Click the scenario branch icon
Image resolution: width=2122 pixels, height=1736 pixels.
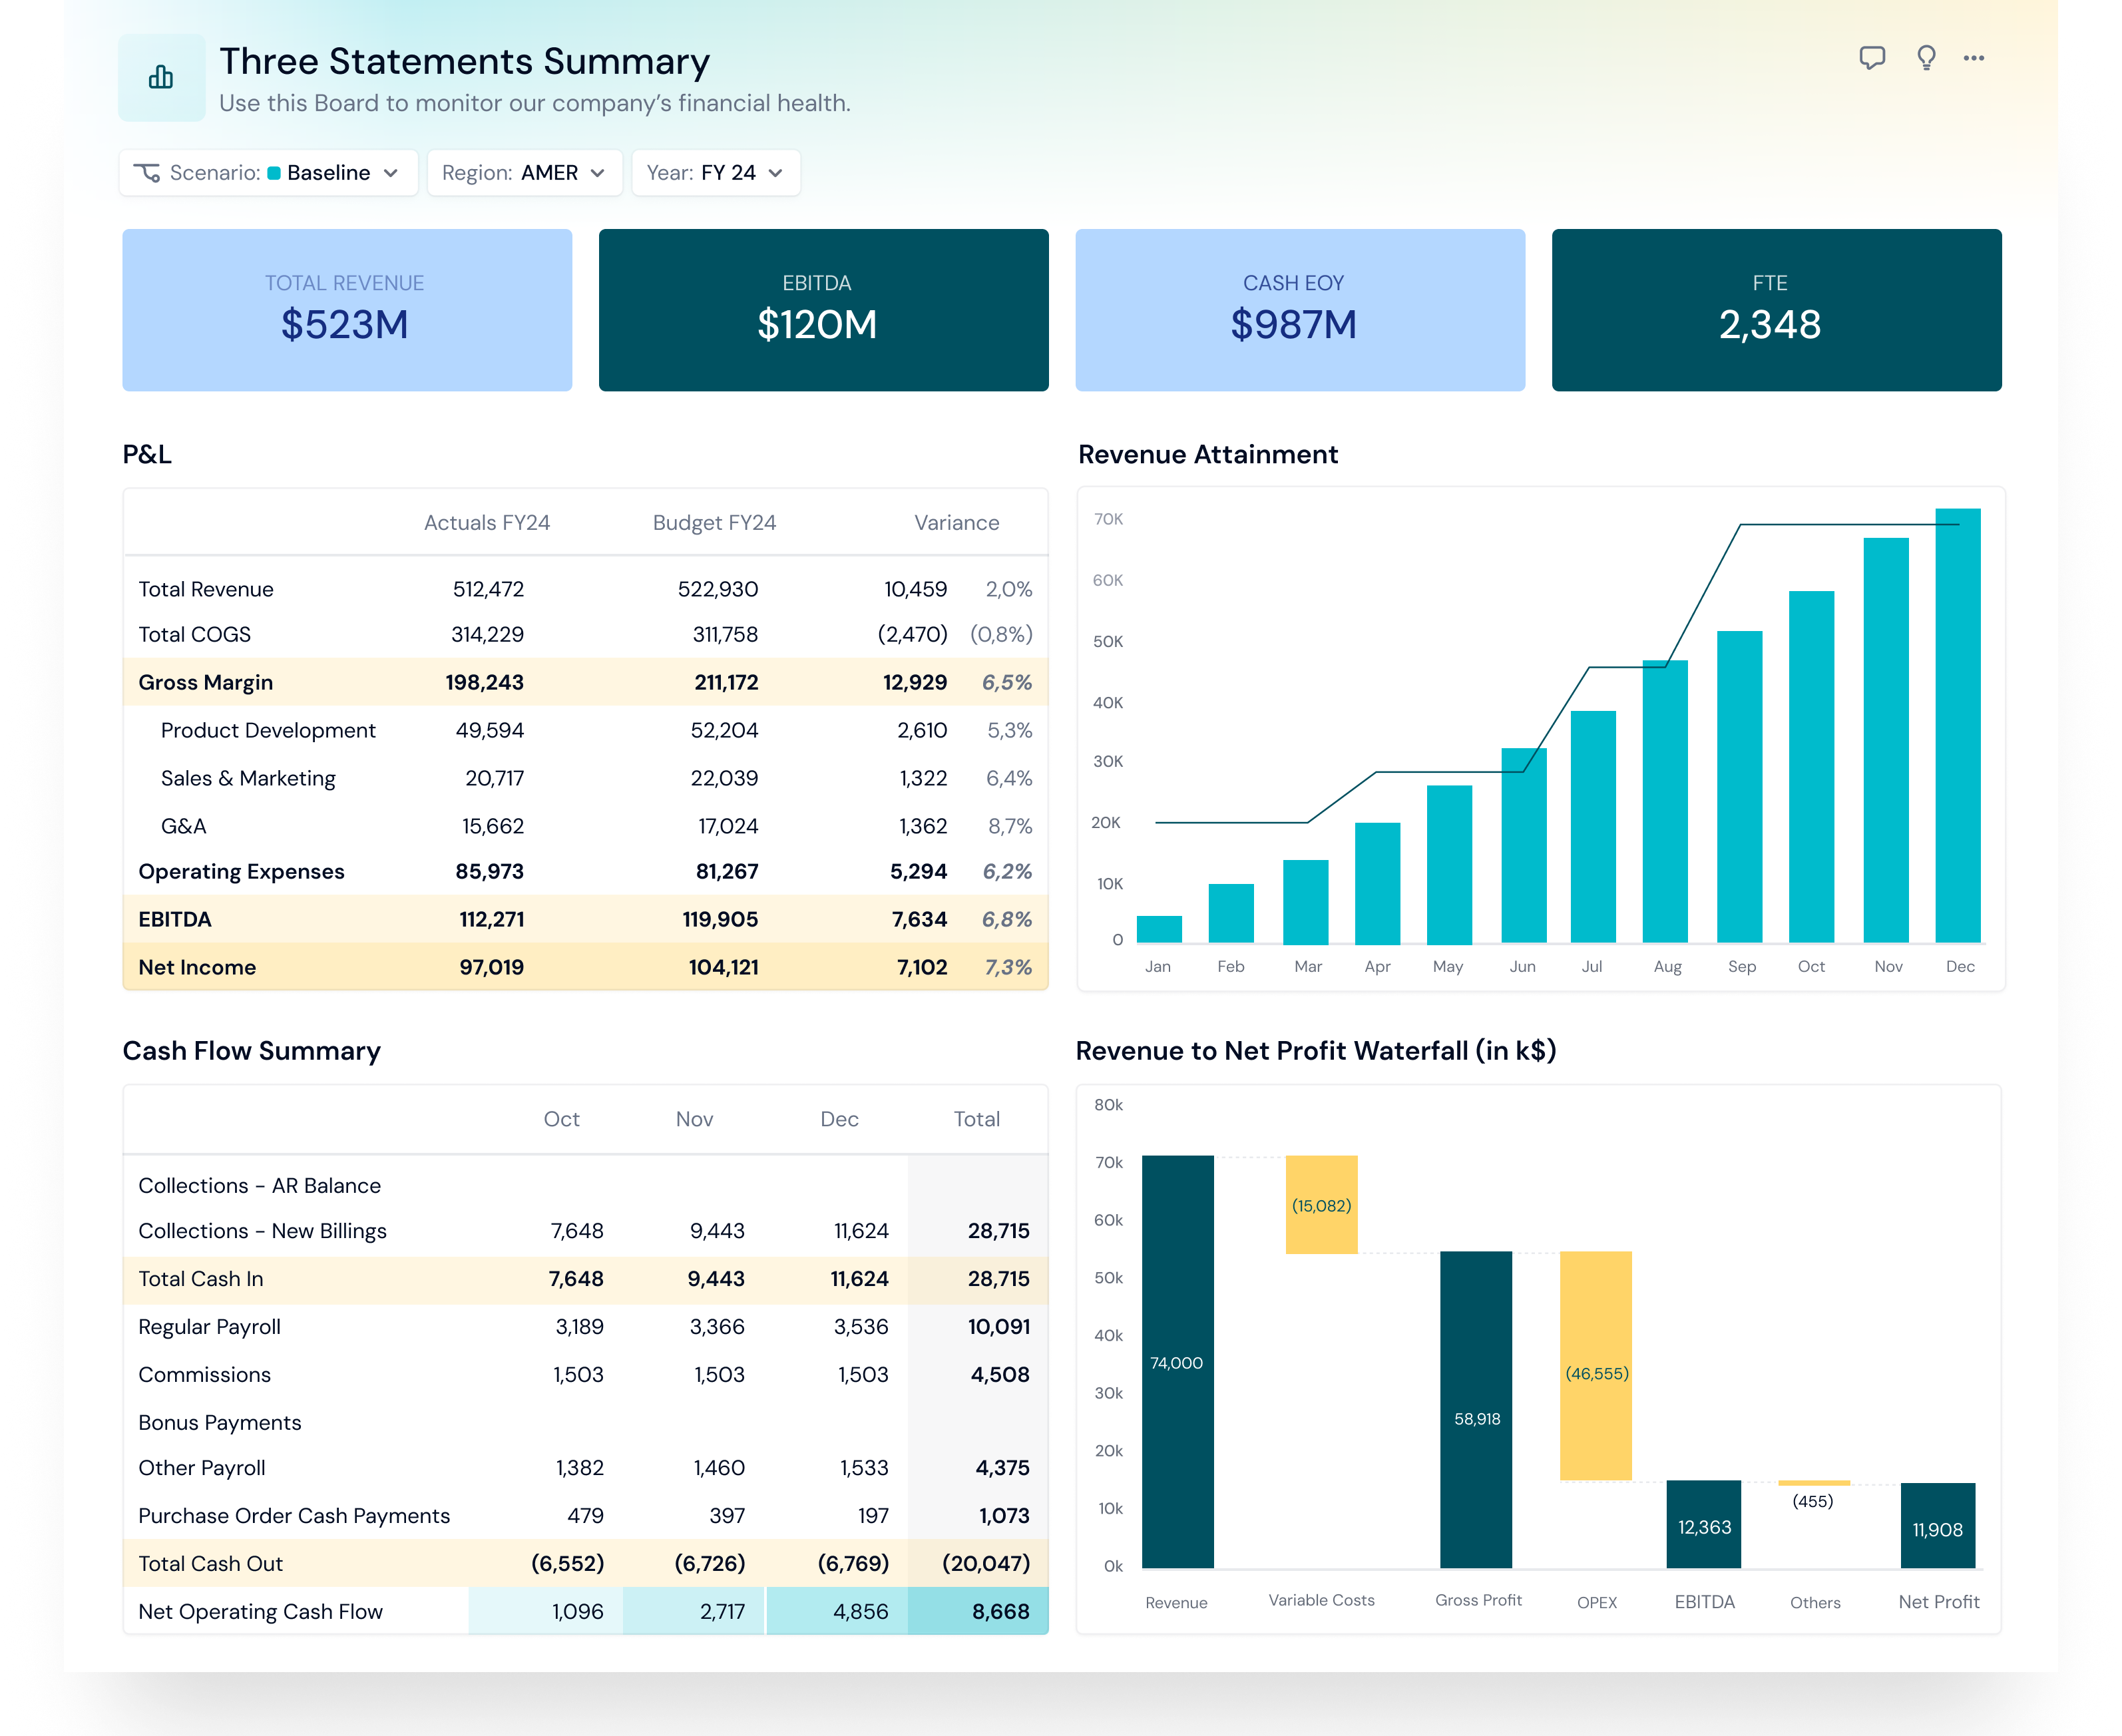pos(147,173)
